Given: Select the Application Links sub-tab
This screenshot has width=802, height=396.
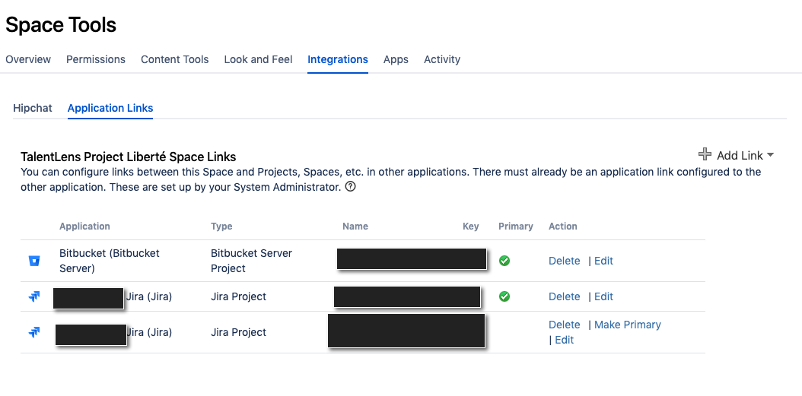Looking at the screenshot, I should 110,108.
